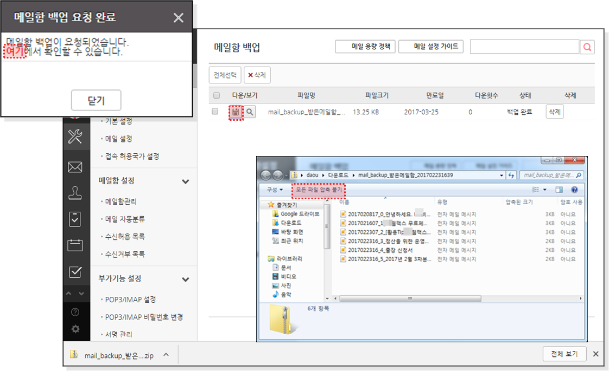Collapse the 부가기능 설정 section
Image resolution: width=609 pixels, height=371 pixels.
click(186, 279)
